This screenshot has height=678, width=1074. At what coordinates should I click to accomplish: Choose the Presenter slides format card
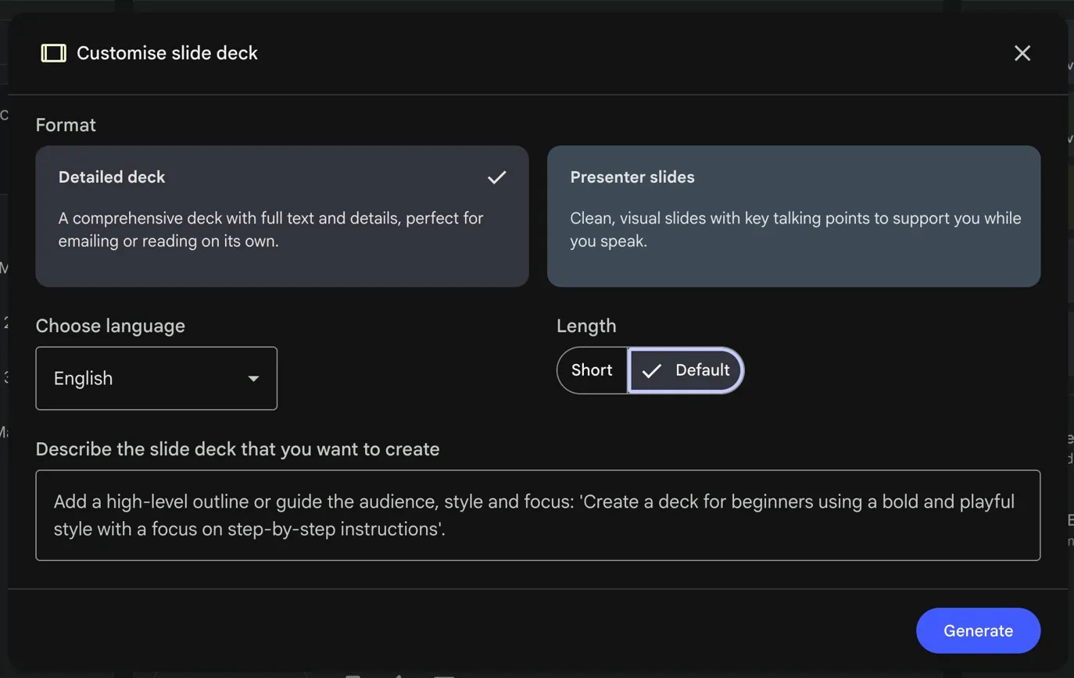793,216
